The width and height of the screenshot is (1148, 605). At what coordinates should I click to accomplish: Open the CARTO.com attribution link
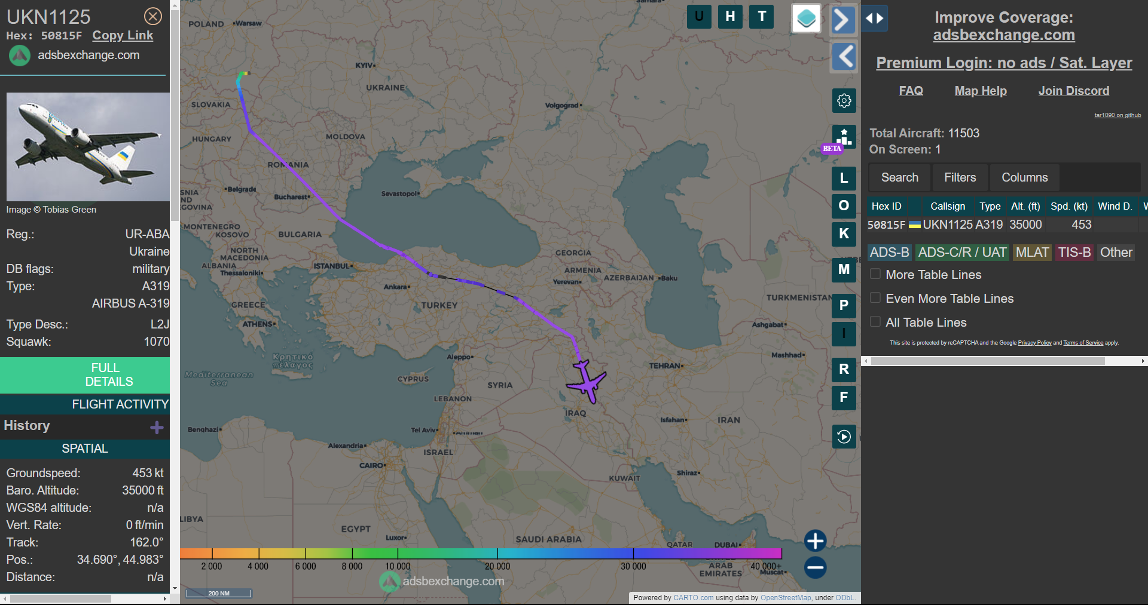point(693,598)
